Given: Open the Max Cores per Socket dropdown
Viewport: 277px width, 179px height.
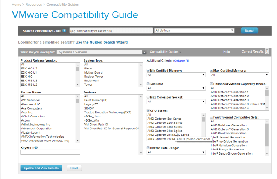Looking at the screenshot, I should coord(176,101).
